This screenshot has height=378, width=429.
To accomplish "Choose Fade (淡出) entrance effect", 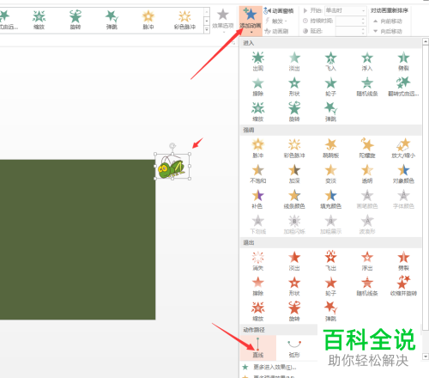I will click(x=294, y=61).
